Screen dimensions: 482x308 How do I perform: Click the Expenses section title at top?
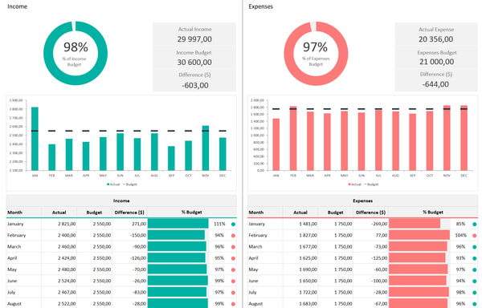(260, 6)
